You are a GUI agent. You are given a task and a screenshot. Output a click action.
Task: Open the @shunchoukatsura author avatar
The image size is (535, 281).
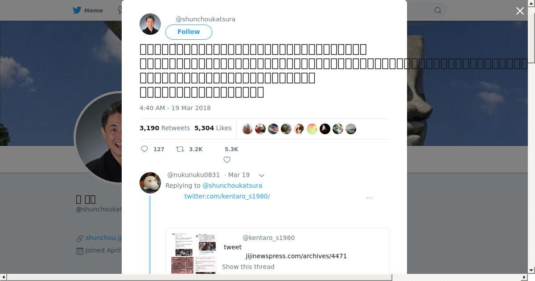click(150, 24)
